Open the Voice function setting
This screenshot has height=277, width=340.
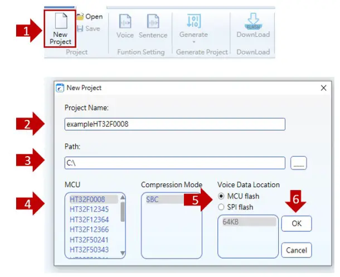coord(125,26)
